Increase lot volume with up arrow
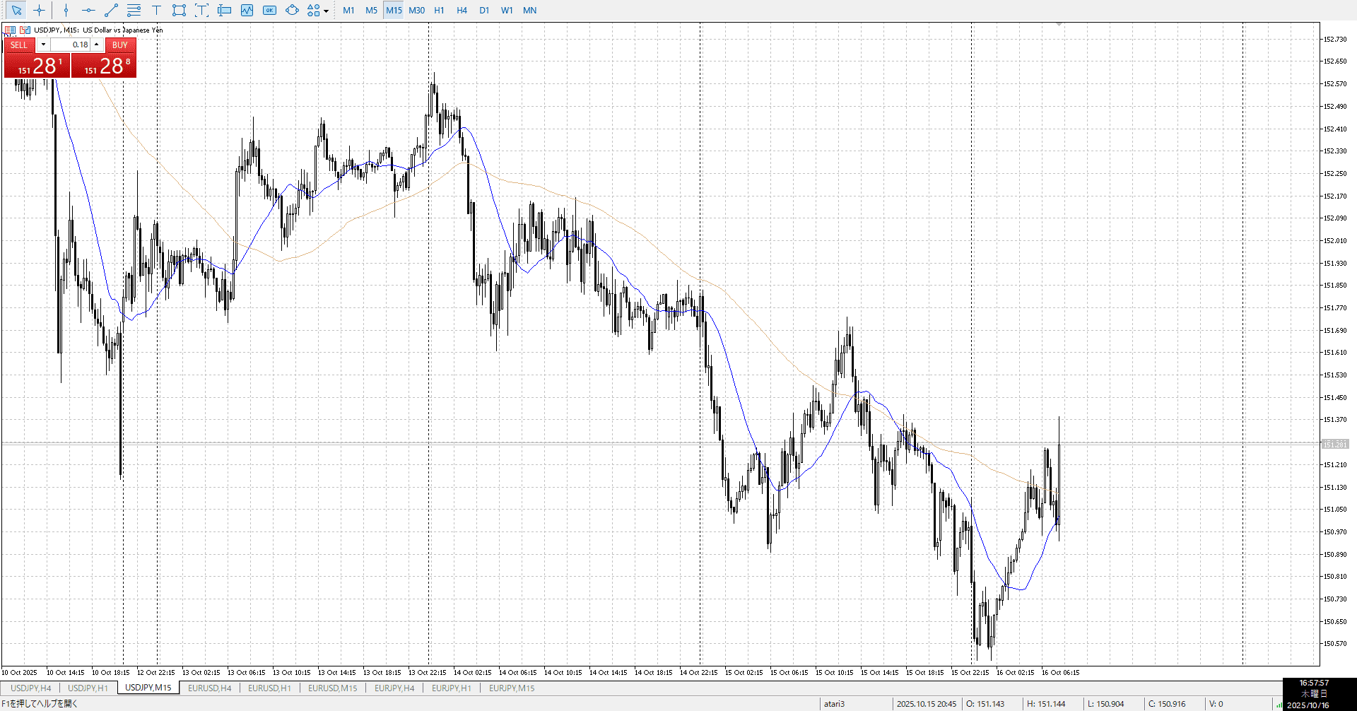Image resolution: width=1357 pixels, height=711 pixels. 97,45
